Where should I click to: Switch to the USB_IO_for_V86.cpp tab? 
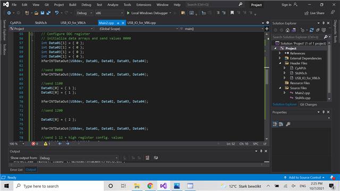pos(142,23)
